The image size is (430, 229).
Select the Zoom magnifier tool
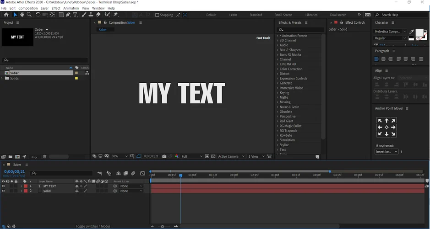coord(29,15)
